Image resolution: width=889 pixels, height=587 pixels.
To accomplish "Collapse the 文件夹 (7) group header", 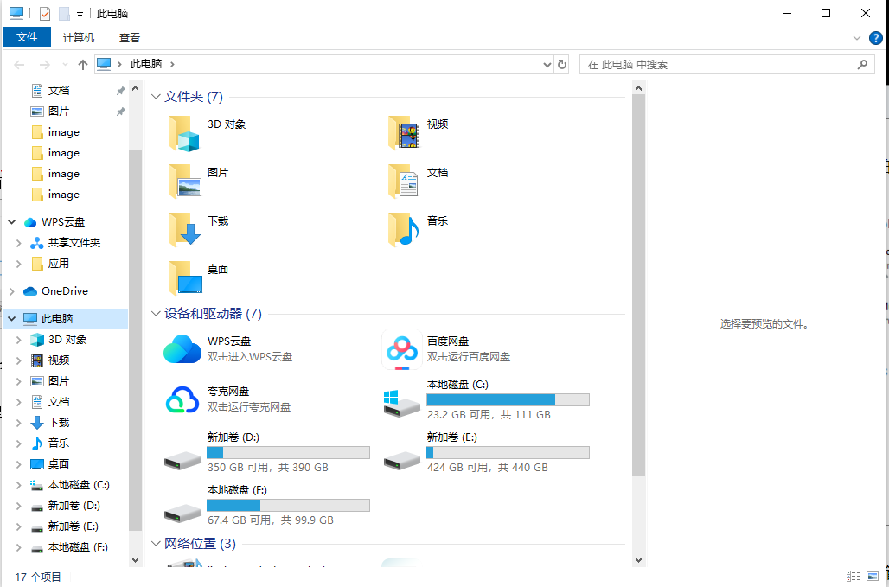I will click(x=157, y=97).
